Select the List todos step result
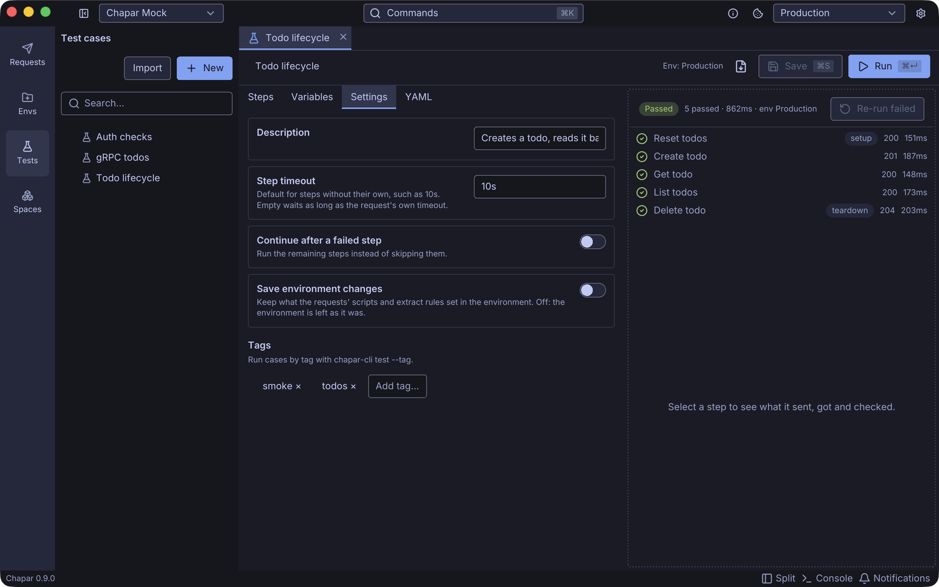This screenshot has width=939, height=587. click(782, 192)
